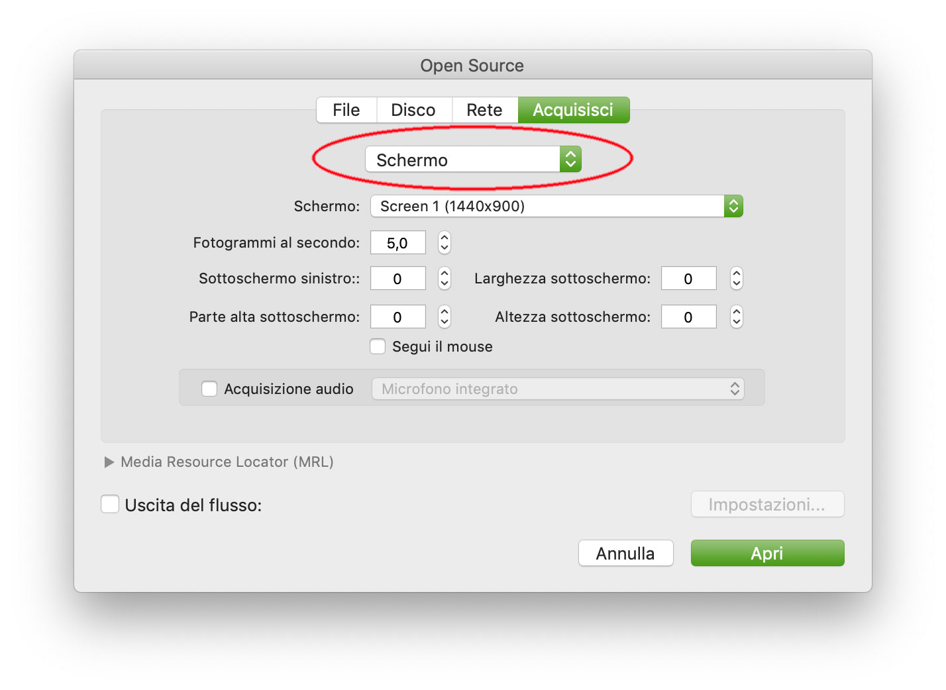Image resolution: width=946 pixels, height=690 pixels.
Task: Click the Larghezza sottoschermo value field
Action: click(x=688, y=278)
